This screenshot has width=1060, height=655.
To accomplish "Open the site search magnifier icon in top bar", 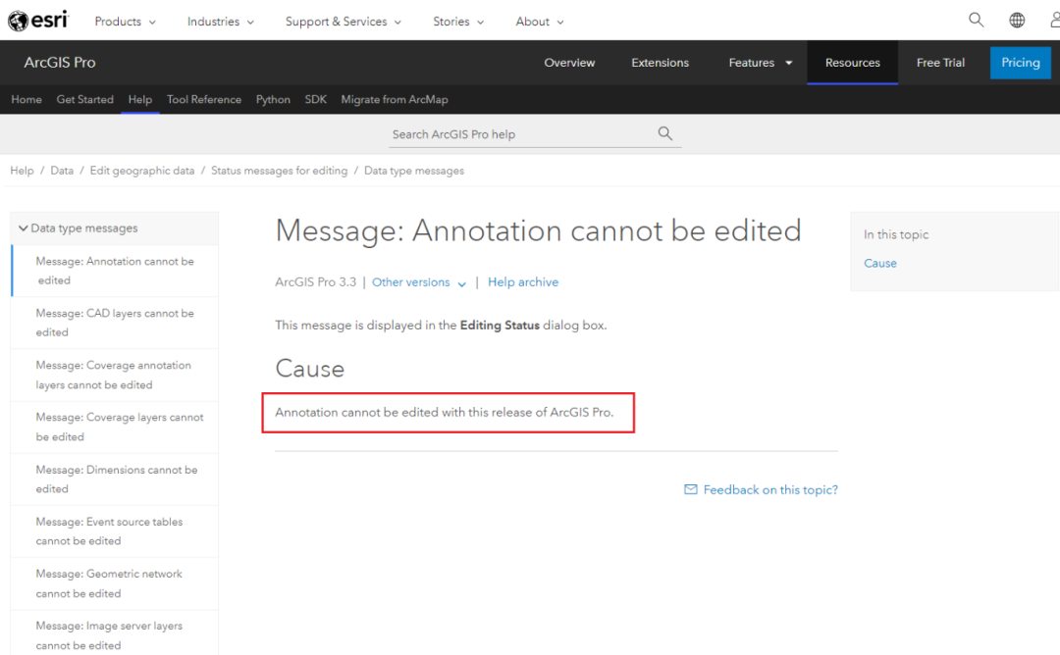I will tap(976, 21).
